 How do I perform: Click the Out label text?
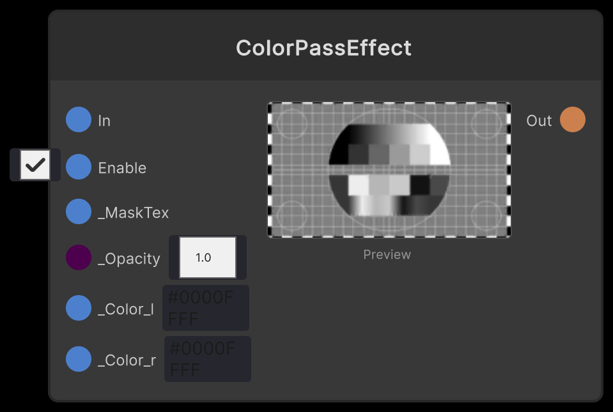[539, 120]
